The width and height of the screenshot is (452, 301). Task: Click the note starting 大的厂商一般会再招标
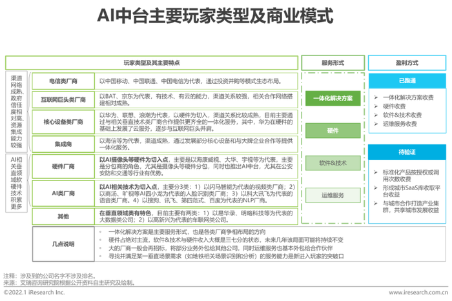pos(221,248)
